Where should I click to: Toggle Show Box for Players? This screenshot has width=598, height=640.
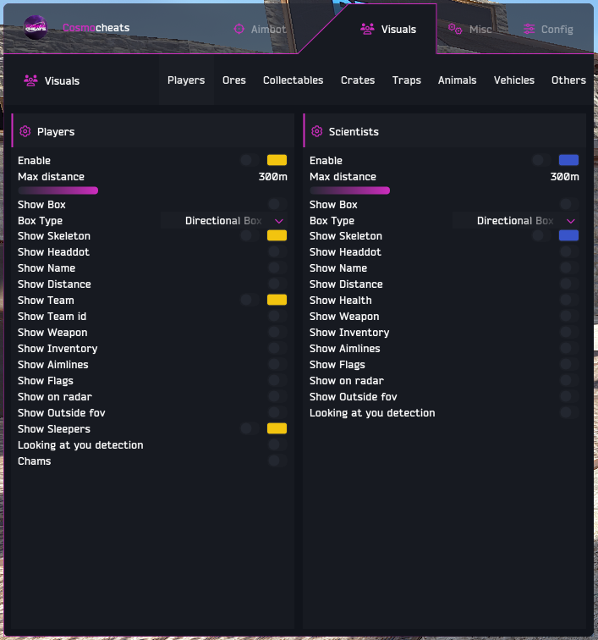pos(277,204)
